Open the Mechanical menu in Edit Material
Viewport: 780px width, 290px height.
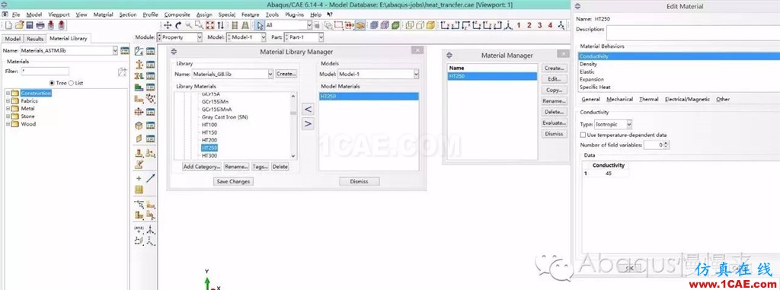pos(619,99)
